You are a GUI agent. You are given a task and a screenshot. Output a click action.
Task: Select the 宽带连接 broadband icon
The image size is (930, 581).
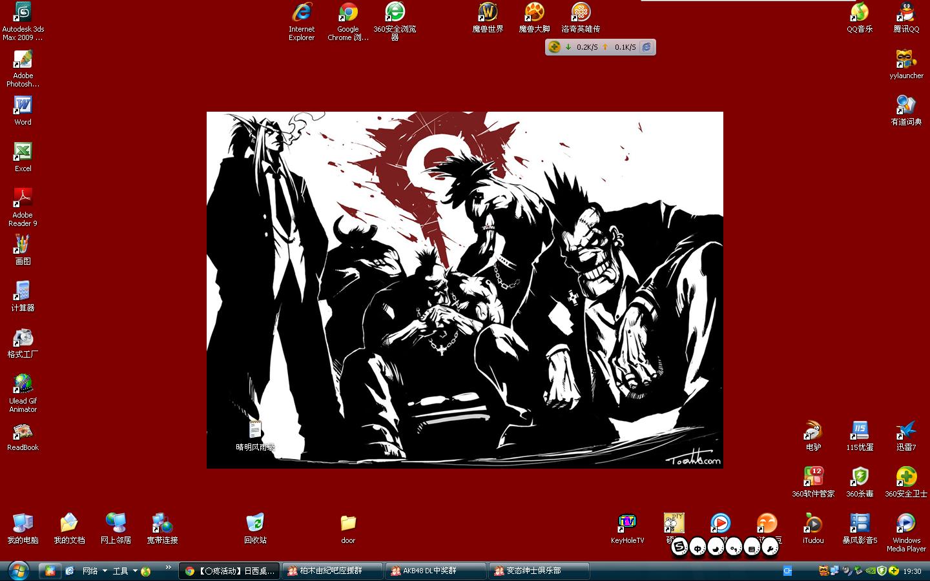point(162,529)
